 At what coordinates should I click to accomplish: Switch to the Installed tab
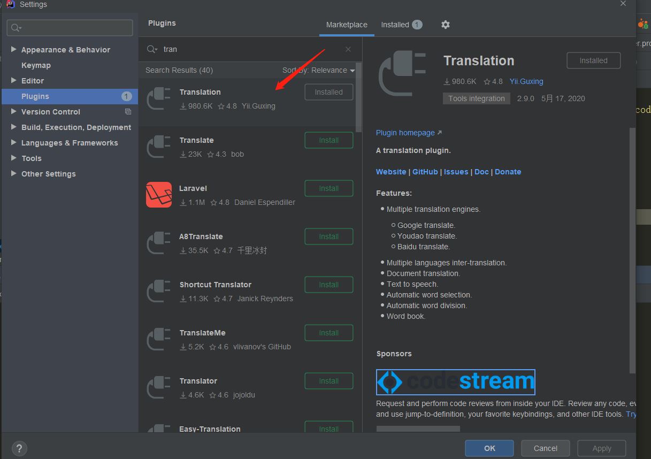[401, 25]
